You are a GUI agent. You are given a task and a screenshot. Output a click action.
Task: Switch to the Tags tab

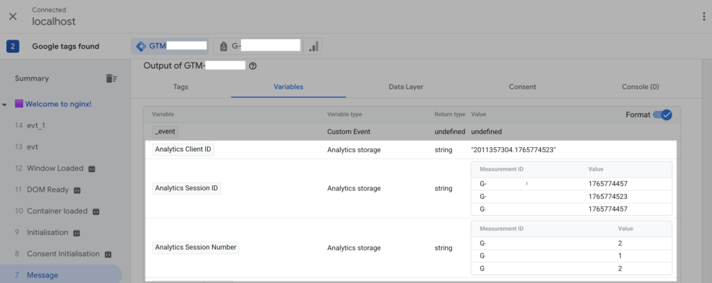(180, 87)
